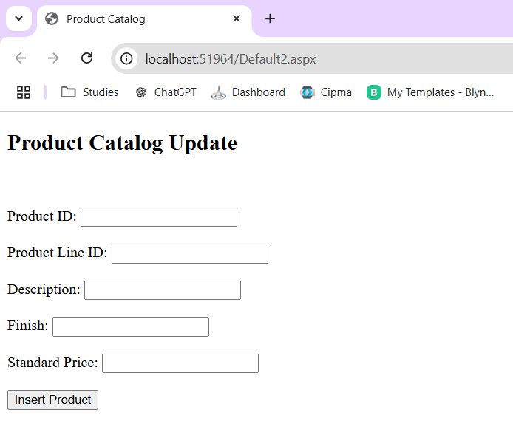Screen dimensions: 513x432
Task: Open the apps grid in bookmarks bar
Action: [24, 92]
